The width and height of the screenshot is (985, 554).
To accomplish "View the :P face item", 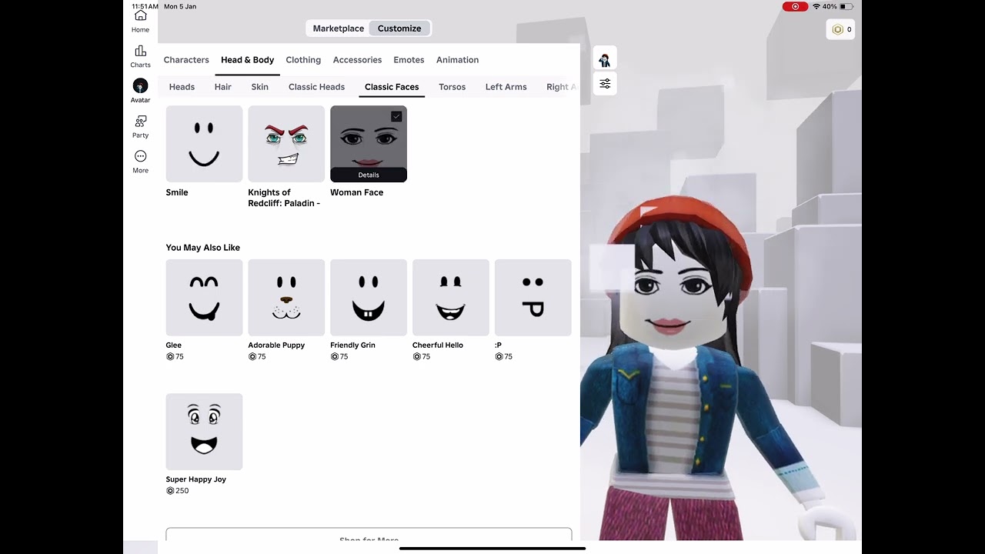I will (533, 298).
